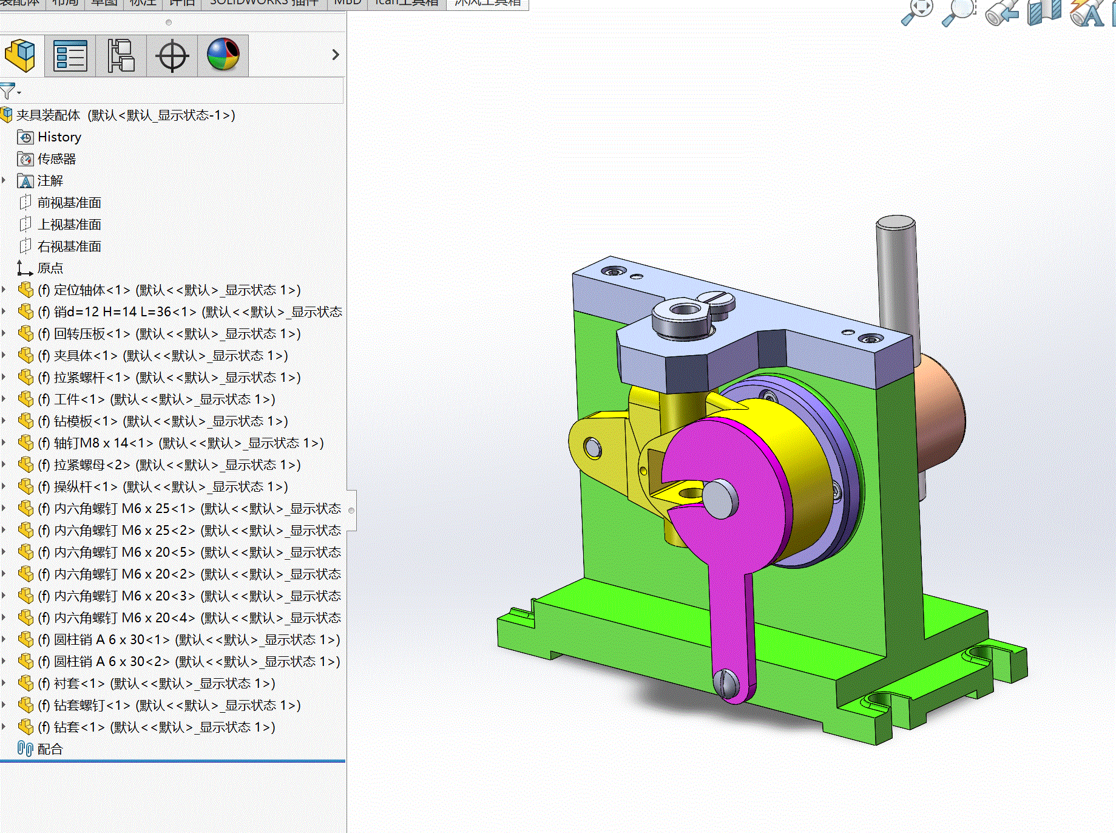Click the 夹具体<1> part icon

(25, 356)
